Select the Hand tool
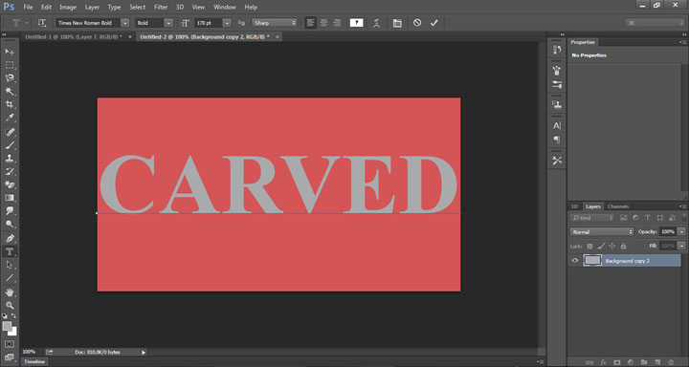The width and height of the screenshot is (689, 367). coord(10,291)
